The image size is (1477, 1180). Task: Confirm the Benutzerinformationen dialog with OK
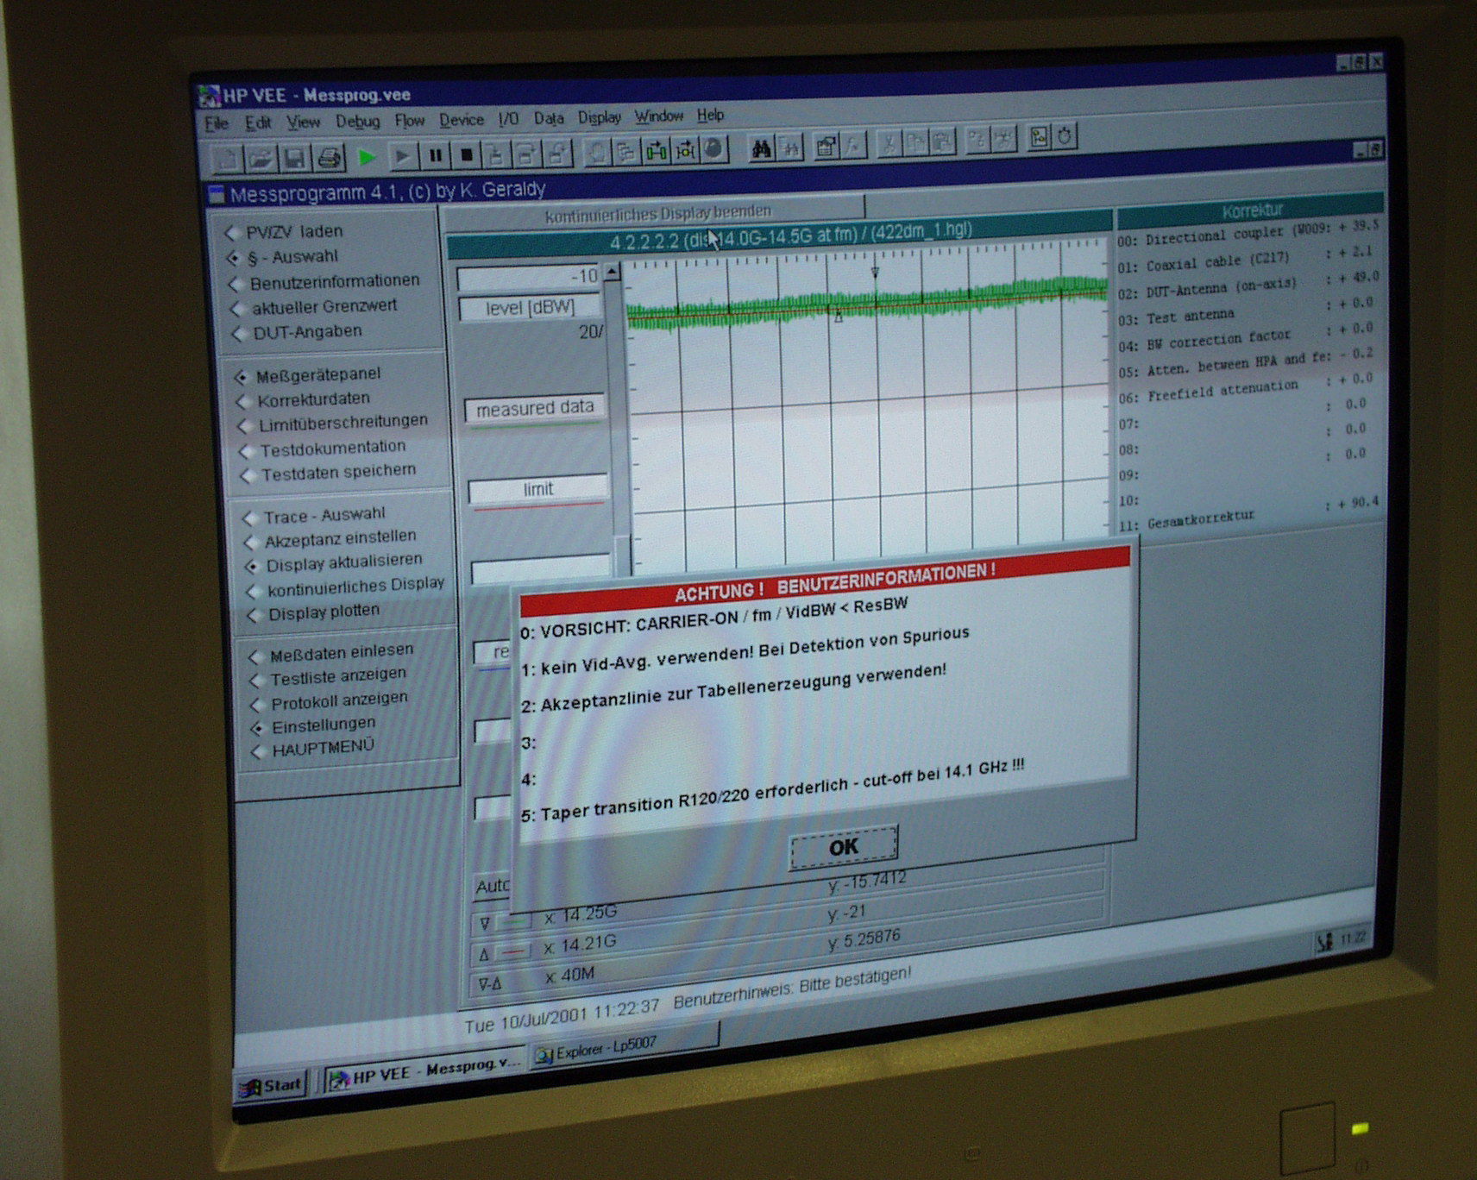844,847
